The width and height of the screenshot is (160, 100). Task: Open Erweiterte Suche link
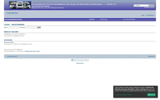click(x=149, y=7)
